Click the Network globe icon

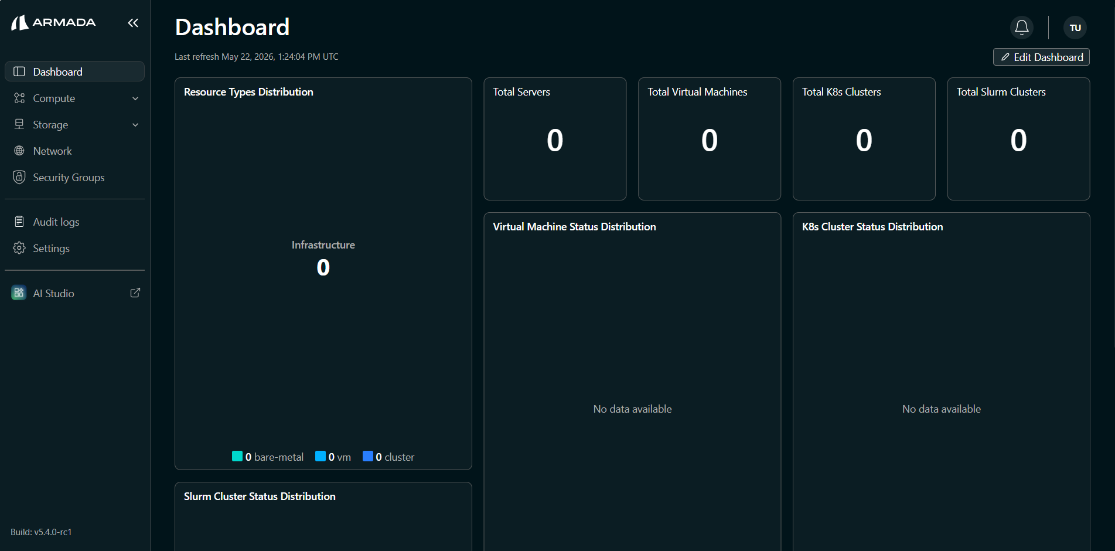pyautogui.click(x=19, y=151)
